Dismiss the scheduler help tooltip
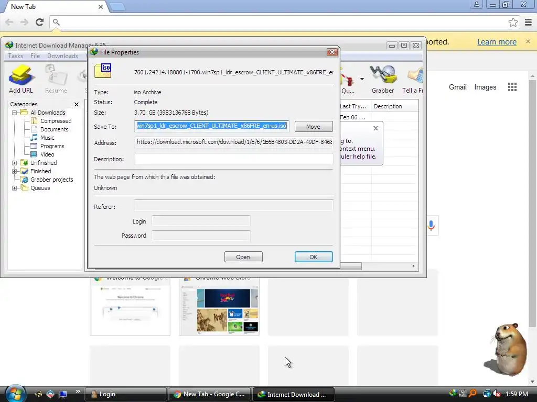 click(x=375, y=128)
